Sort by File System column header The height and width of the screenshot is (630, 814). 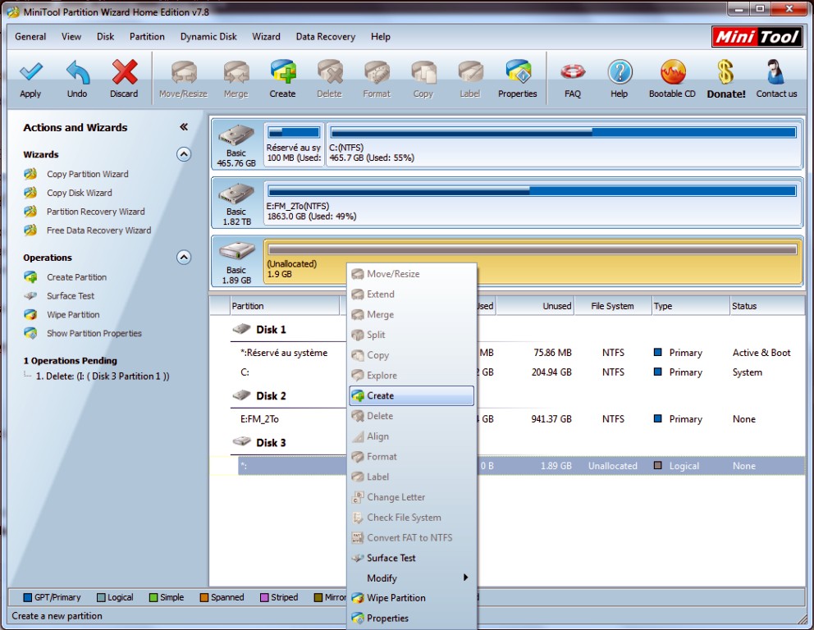click(x=613, y=306)
